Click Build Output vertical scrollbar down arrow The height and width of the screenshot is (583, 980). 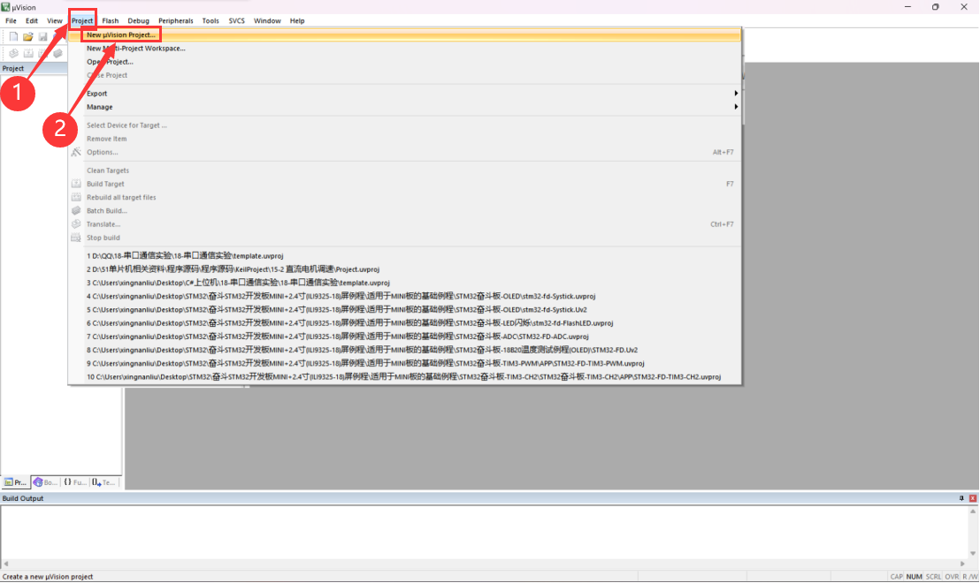973,554
